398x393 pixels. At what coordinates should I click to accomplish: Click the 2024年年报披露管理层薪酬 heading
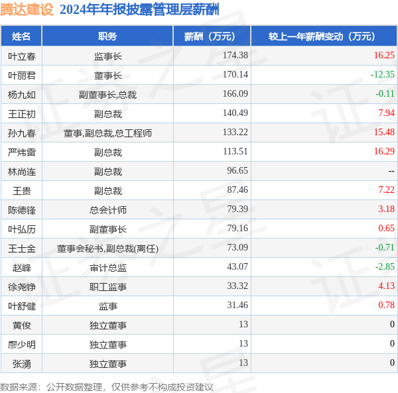click(139, 10)
